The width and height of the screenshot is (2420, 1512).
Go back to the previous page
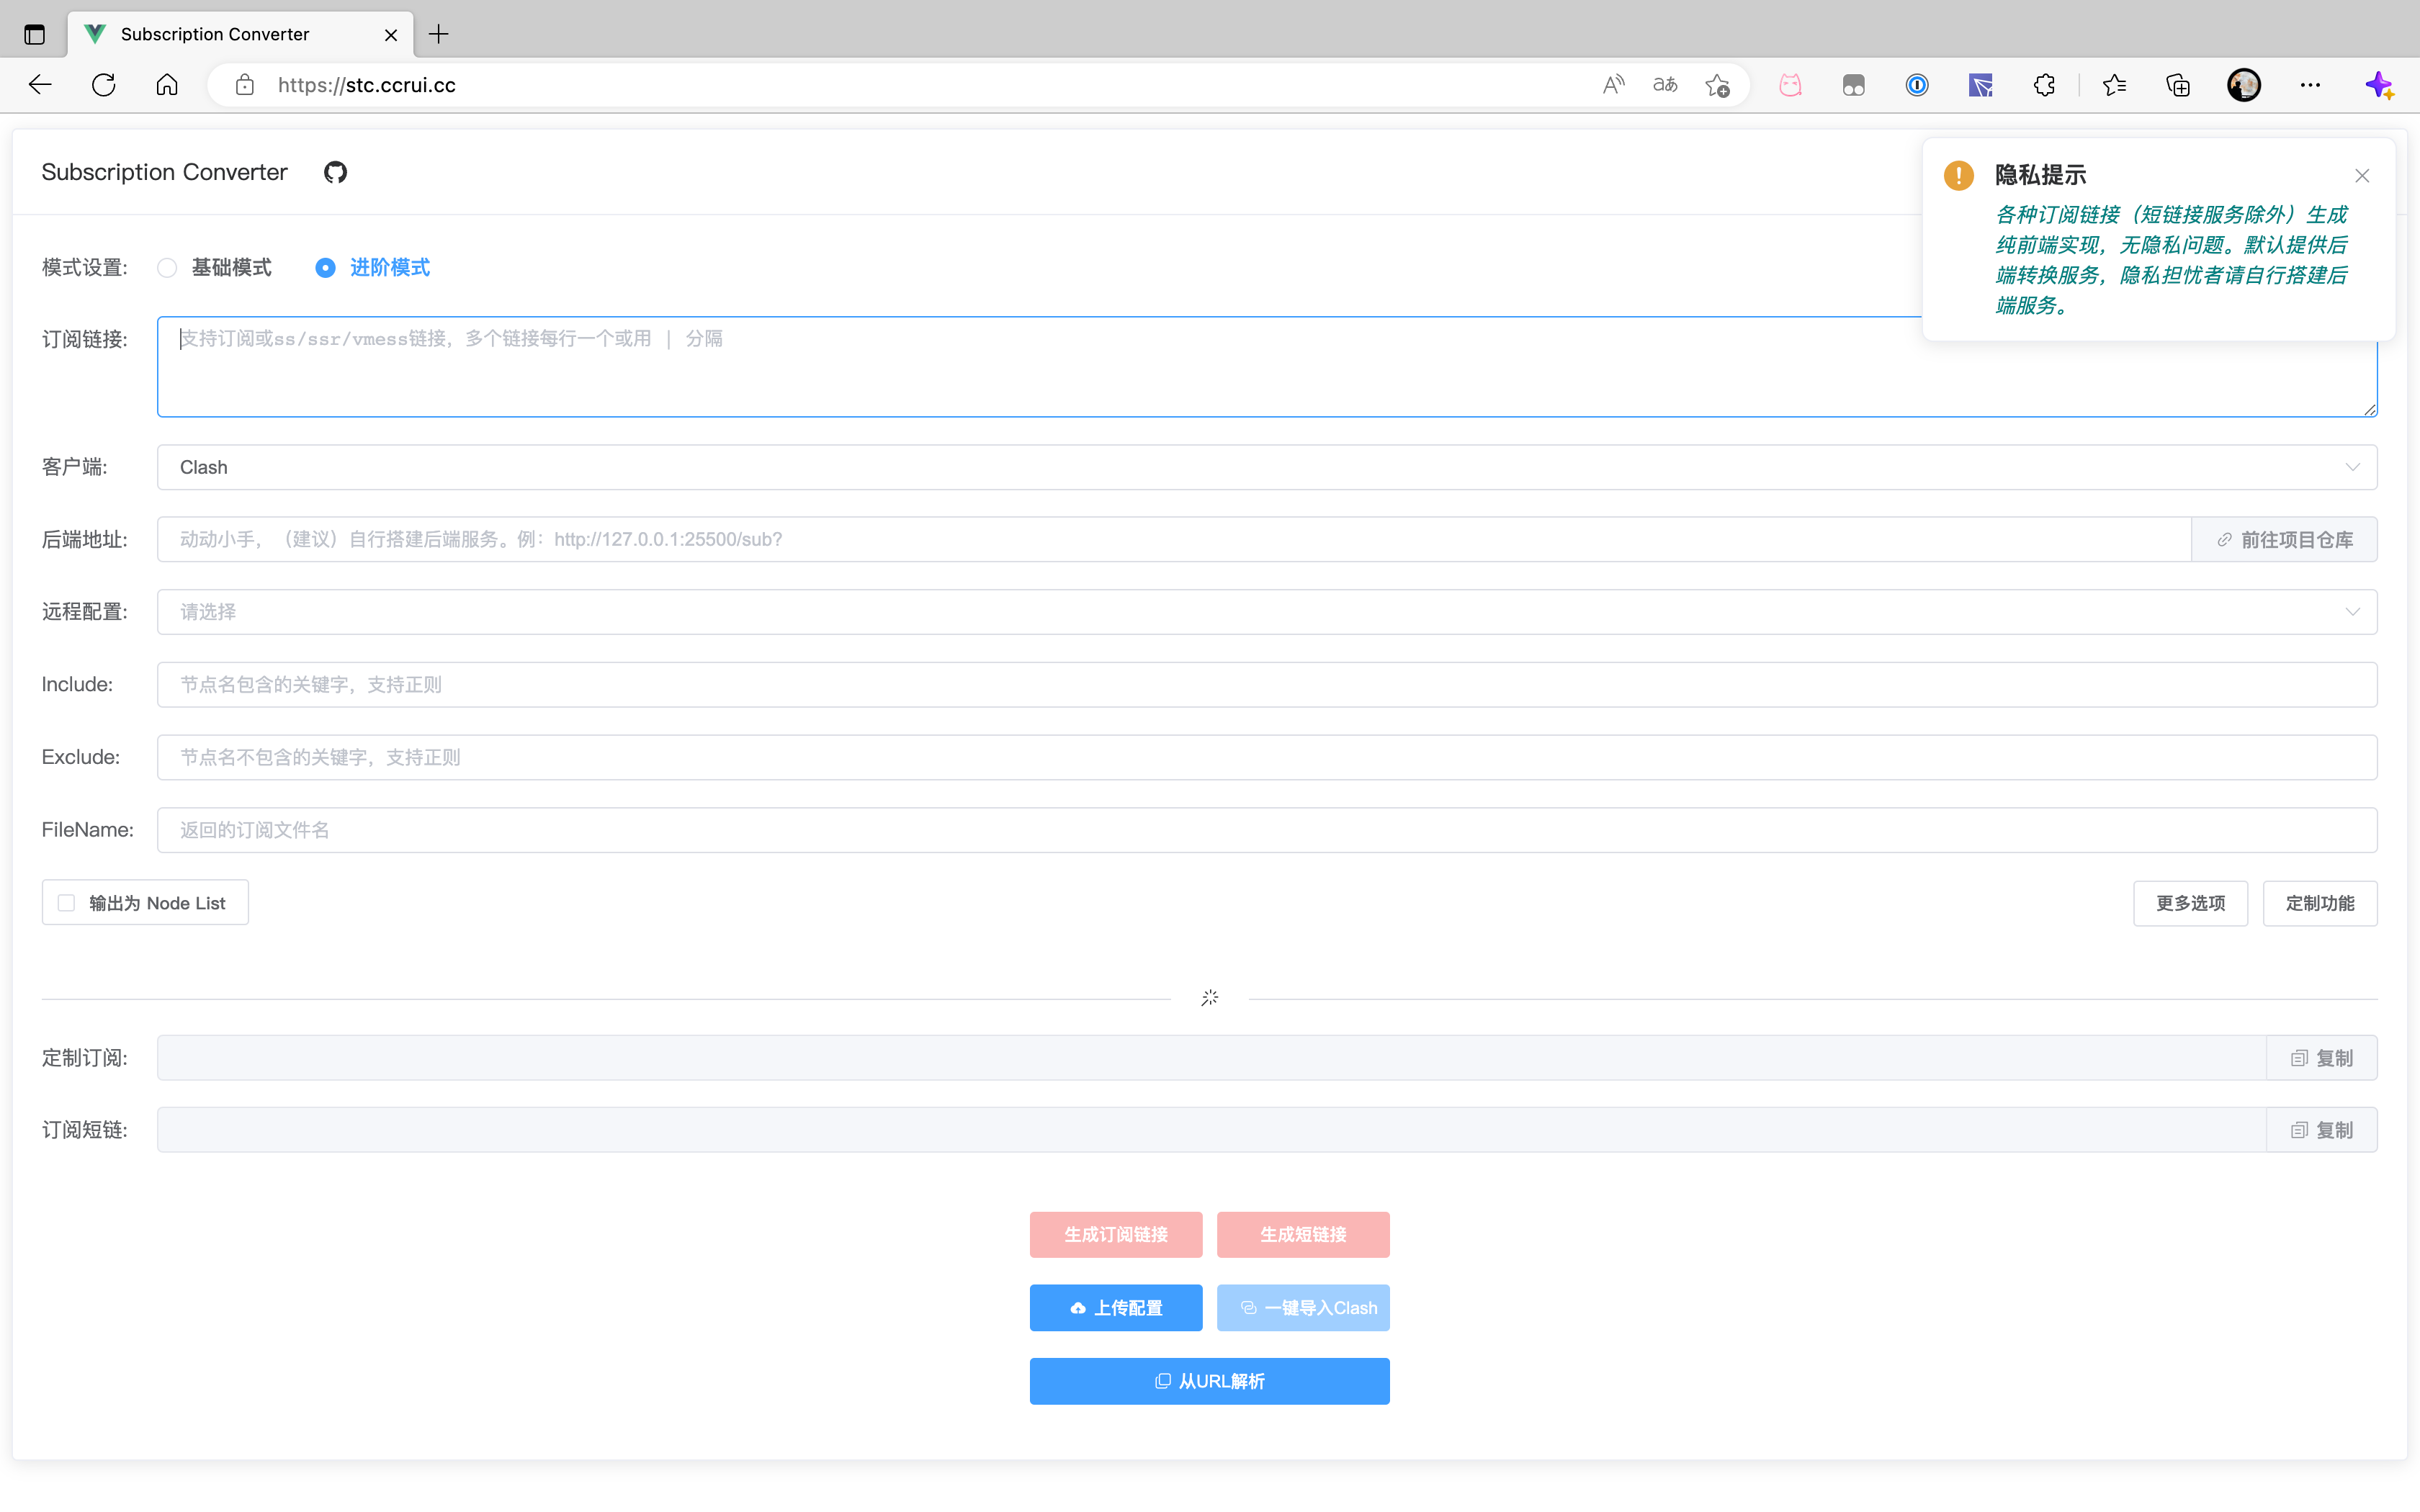40,85
